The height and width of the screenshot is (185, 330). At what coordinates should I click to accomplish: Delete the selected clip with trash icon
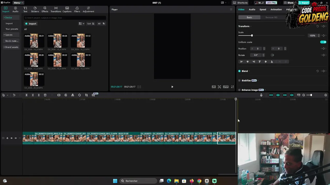coord(45,95)
